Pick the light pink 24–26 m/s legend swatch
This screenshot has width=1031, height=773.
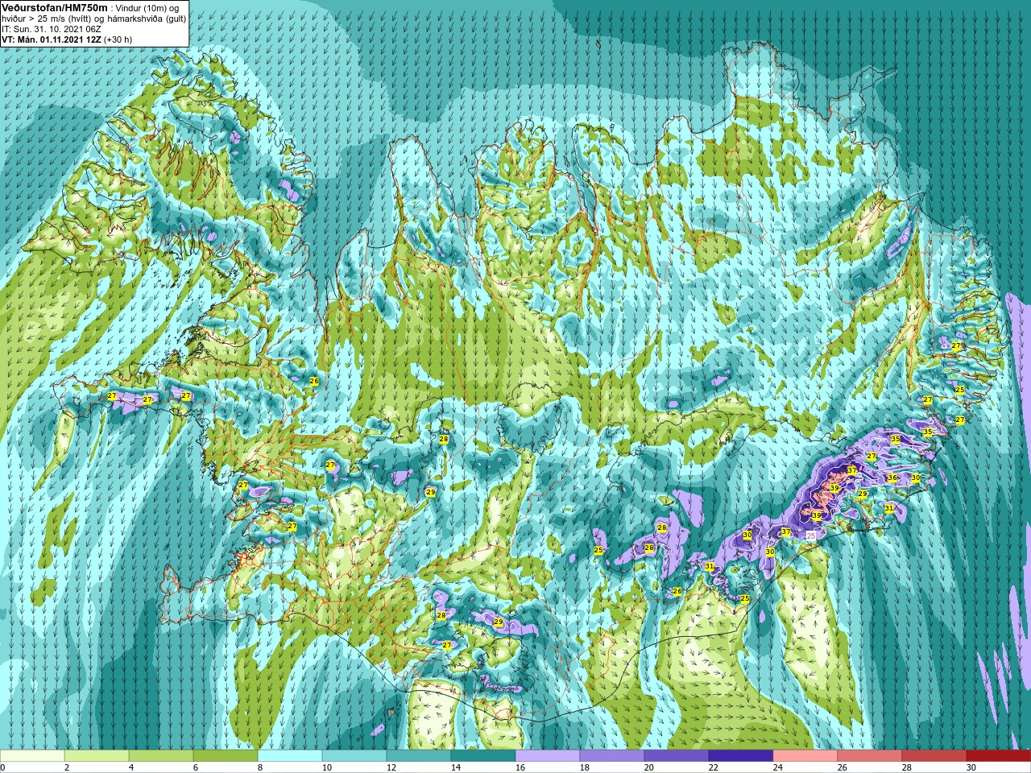[x=805, y=756]
